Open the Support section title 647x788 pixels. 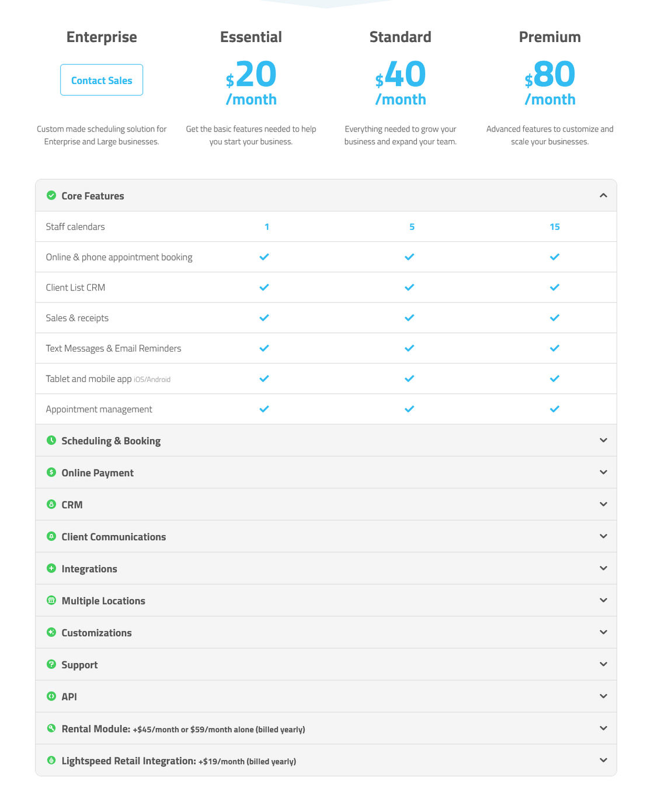(x=79, y=665)
